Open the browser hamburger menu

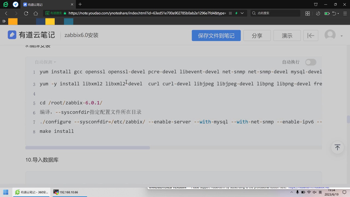(x=345, y=13)
